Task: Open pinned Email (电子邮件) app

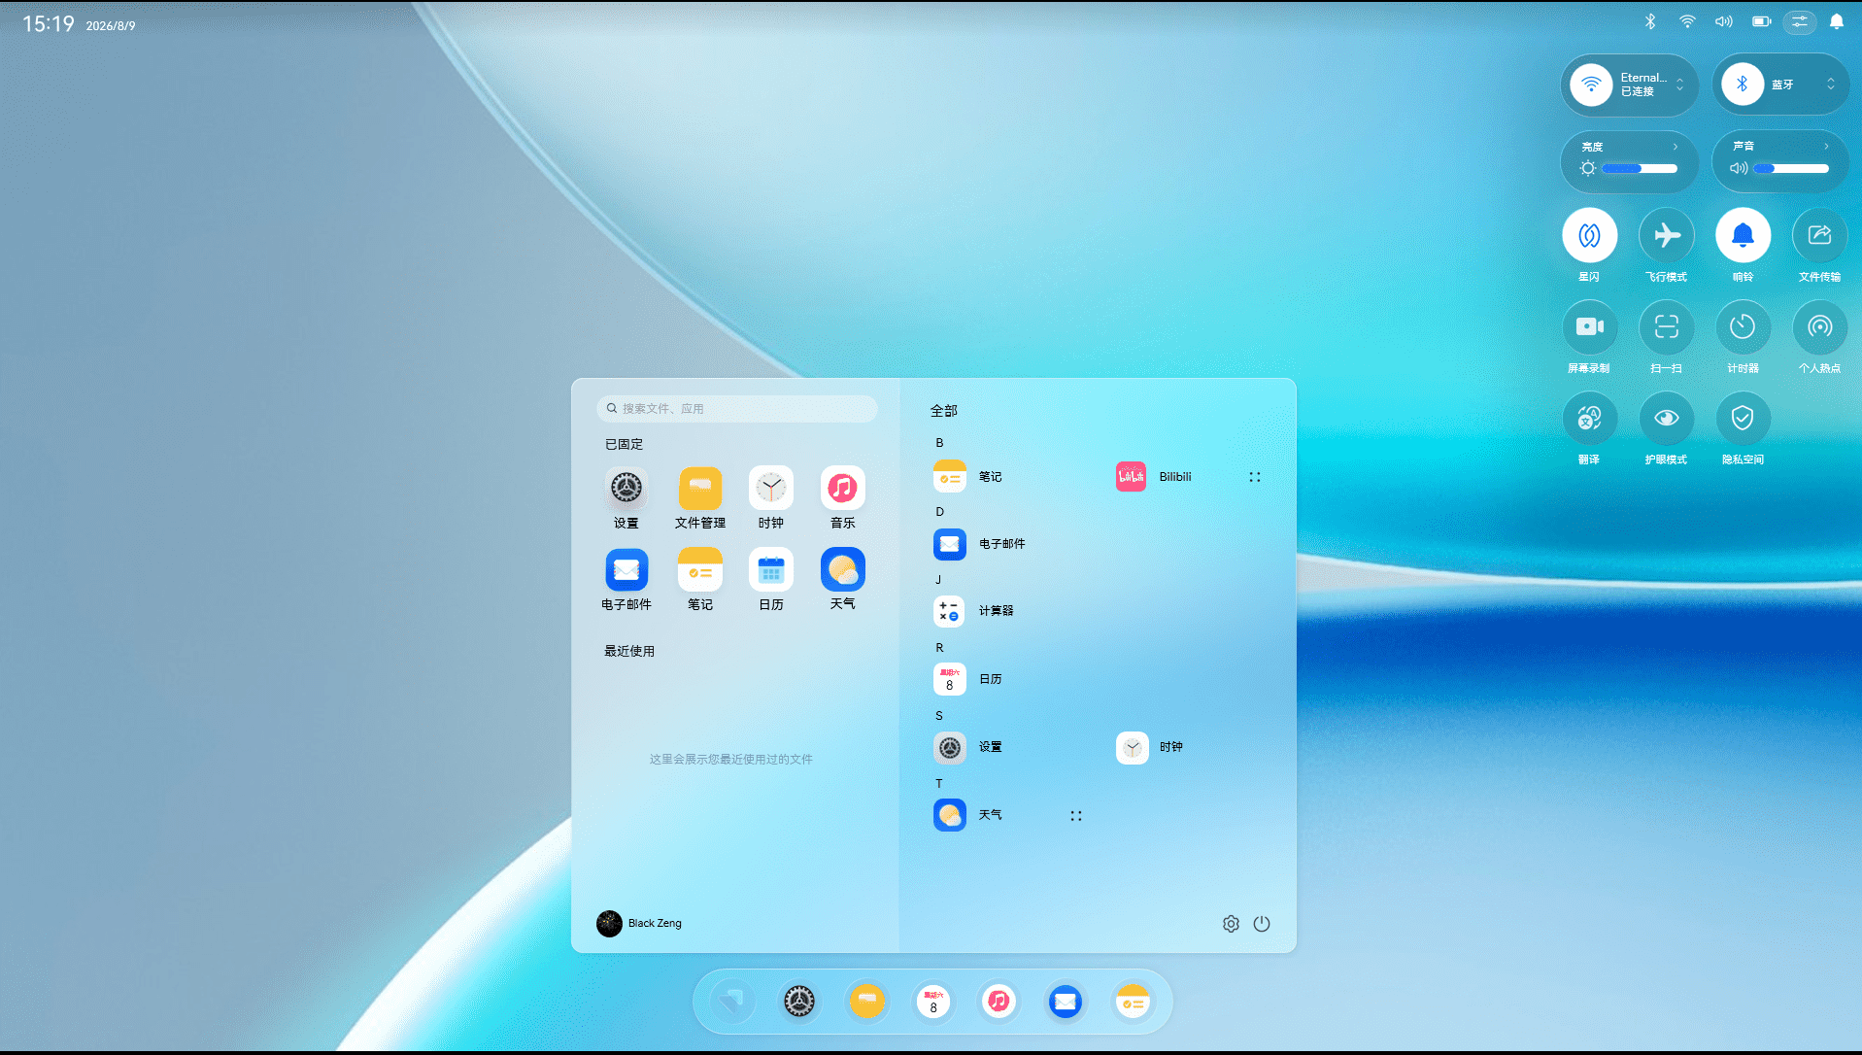Action: pyautogui.click(x=626, y=570)
